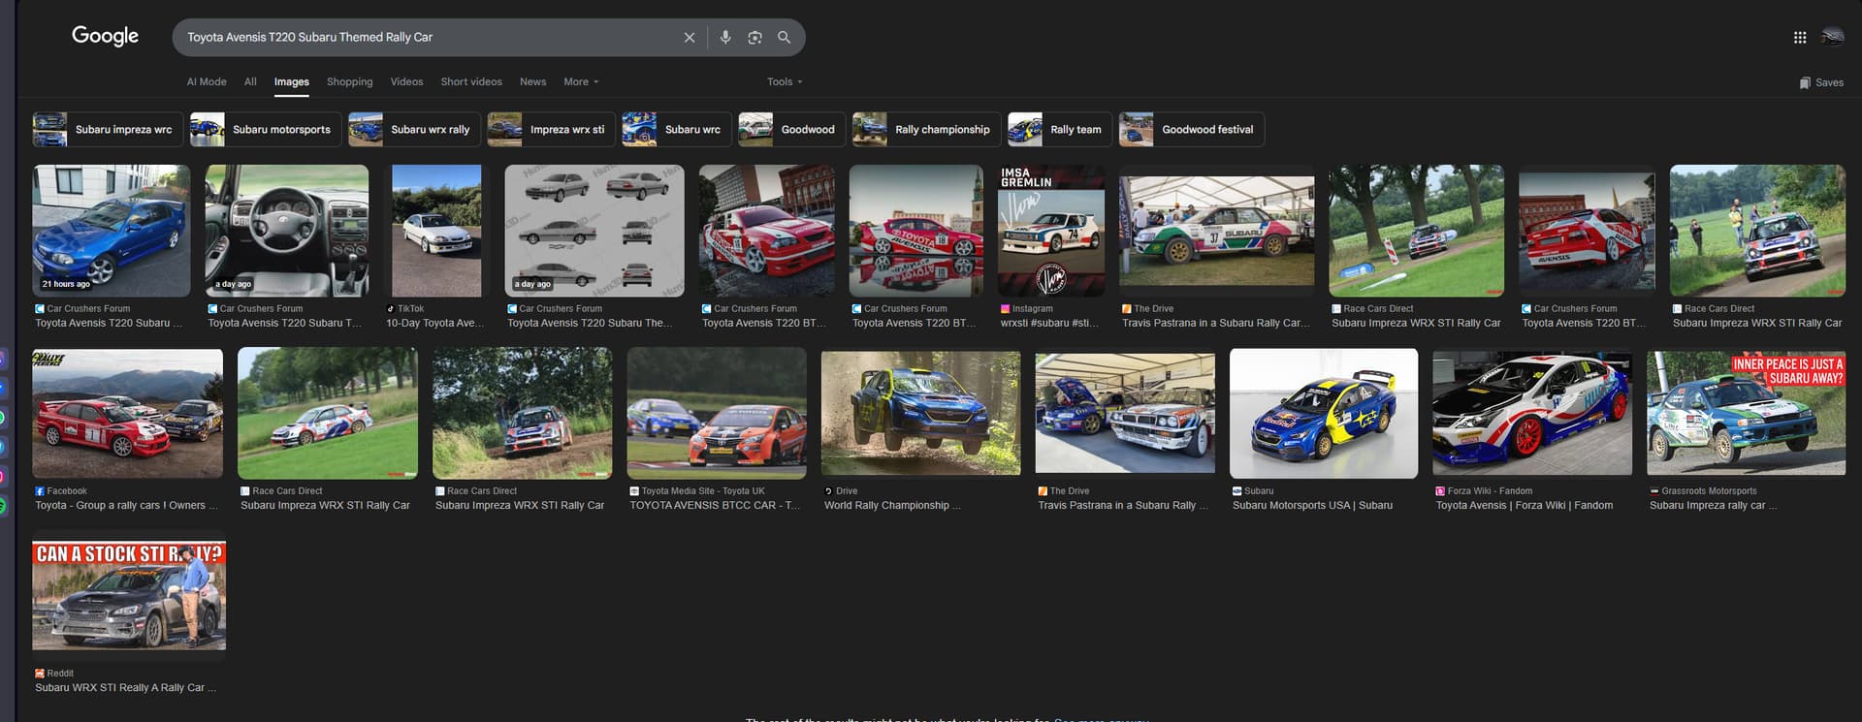Image resolution: width=1862 pixels, height=722 pixels.
Task: Open the Google apps grid icon
Action: [x=1799, y=38]
